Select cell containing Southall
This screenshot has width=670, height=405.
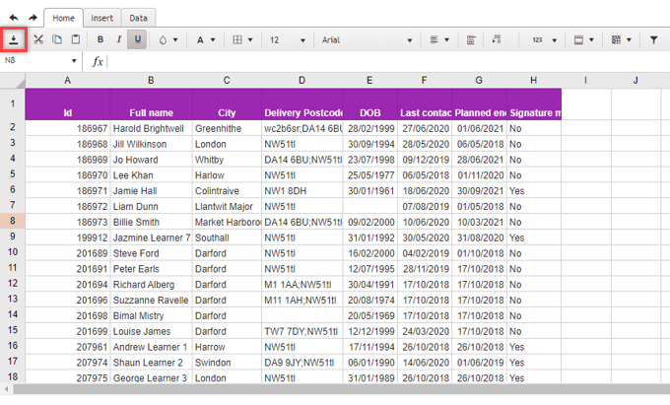point(227,237)
